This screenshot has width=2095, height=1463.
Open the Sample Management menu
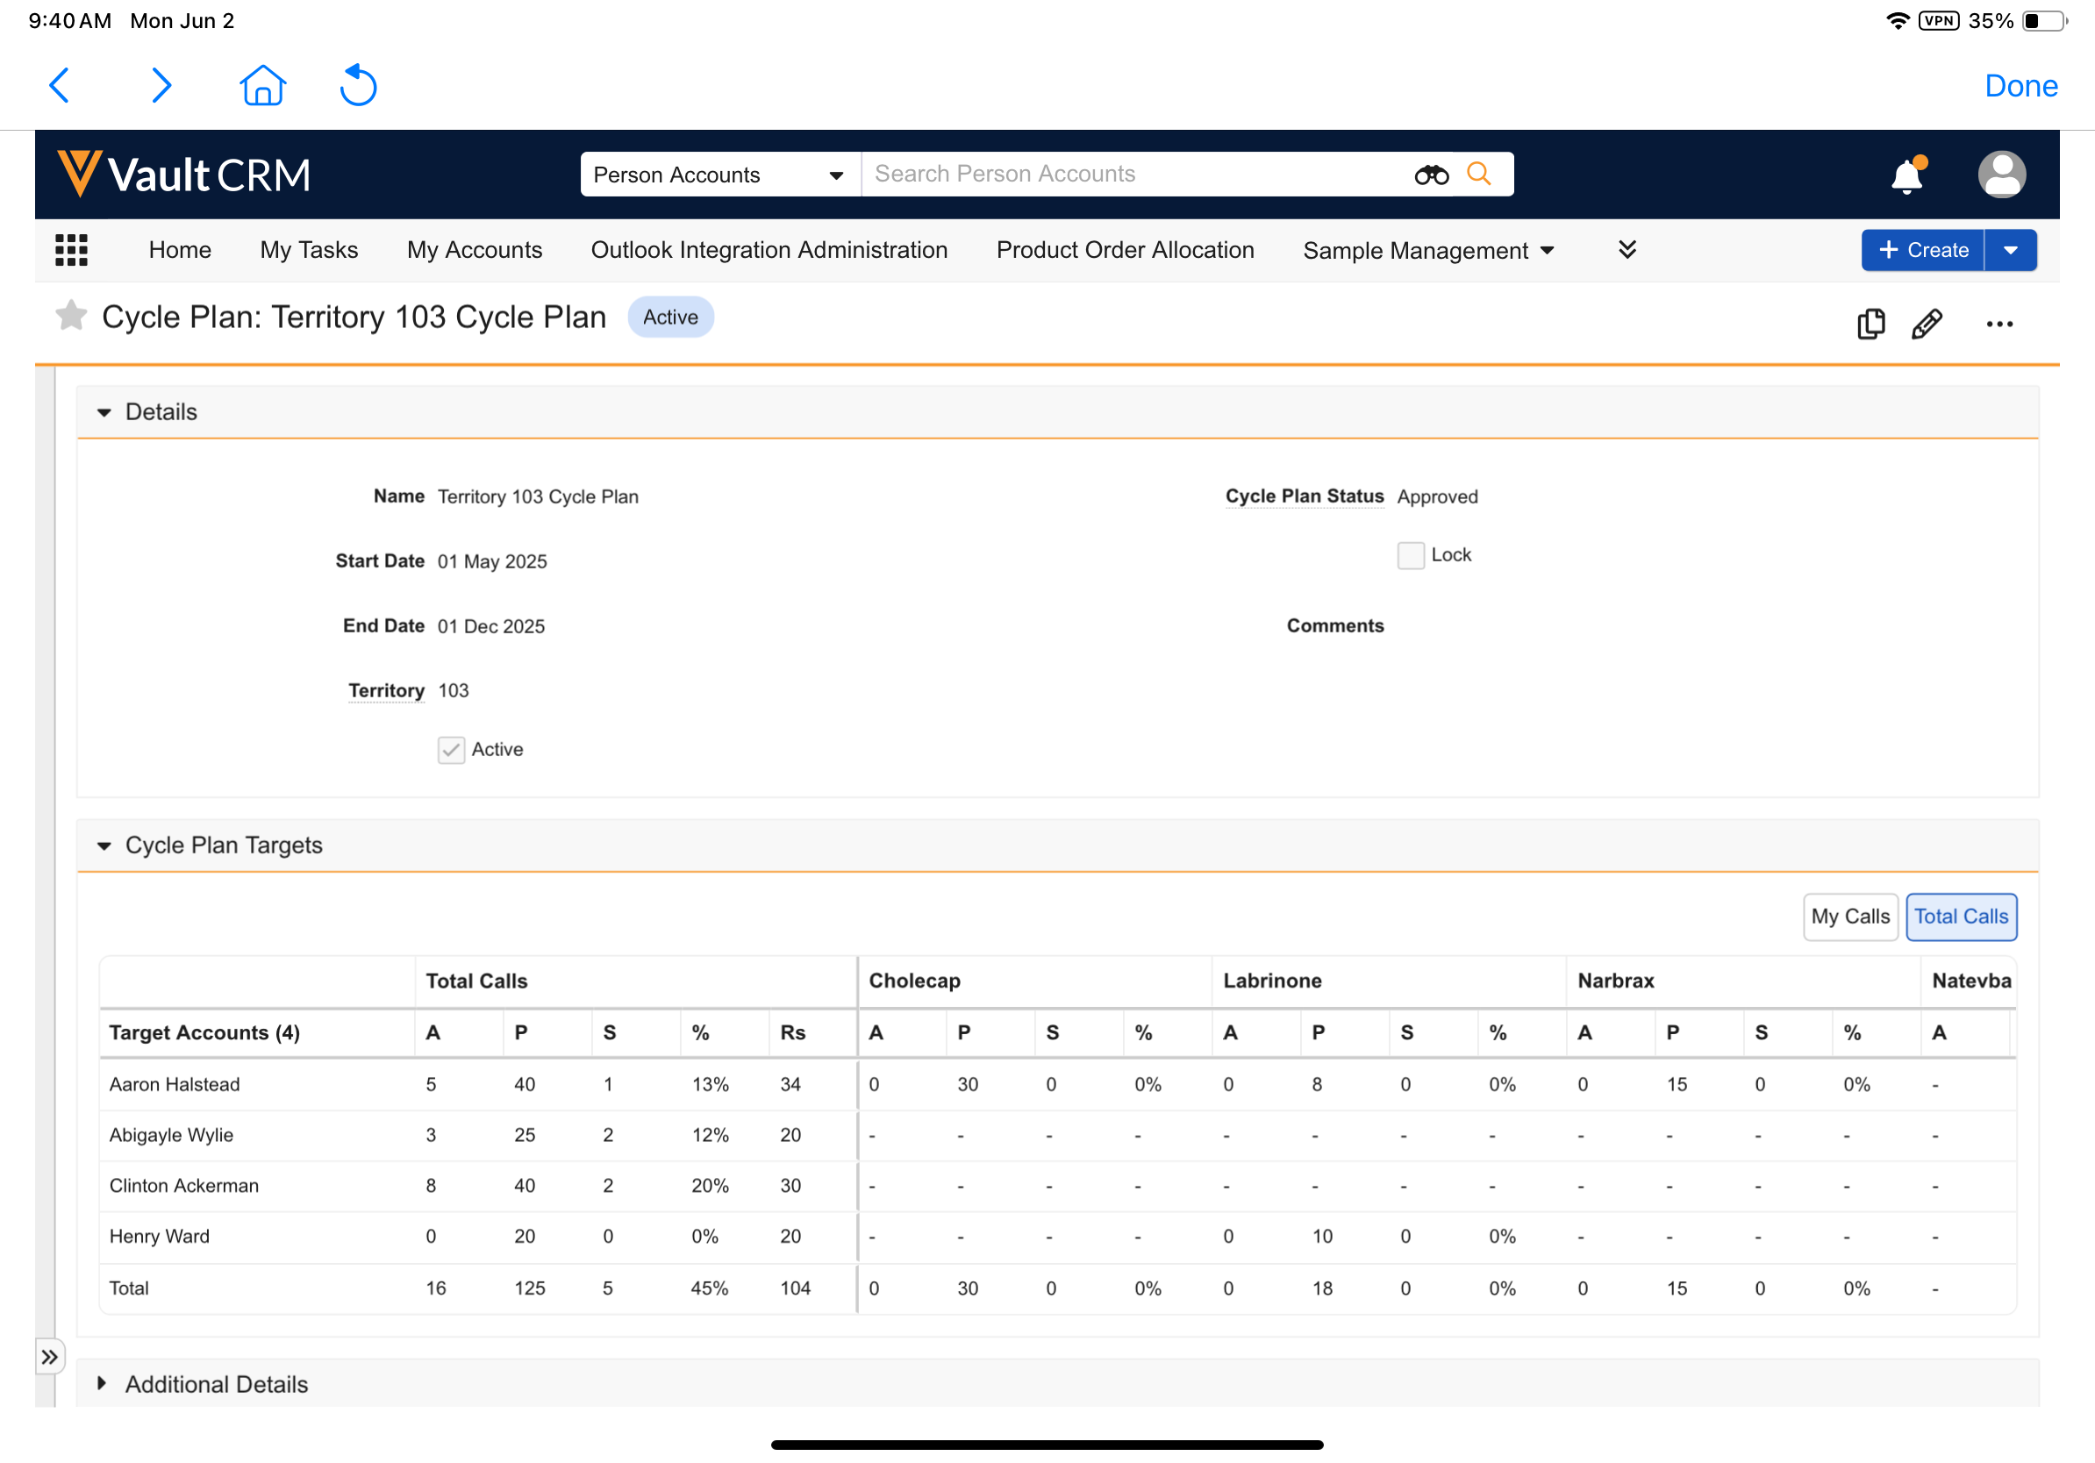(x=1428, y=250)
